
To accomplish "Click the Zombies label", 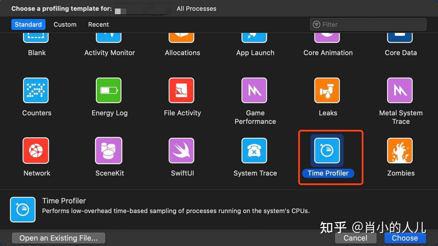I will 401,173.
